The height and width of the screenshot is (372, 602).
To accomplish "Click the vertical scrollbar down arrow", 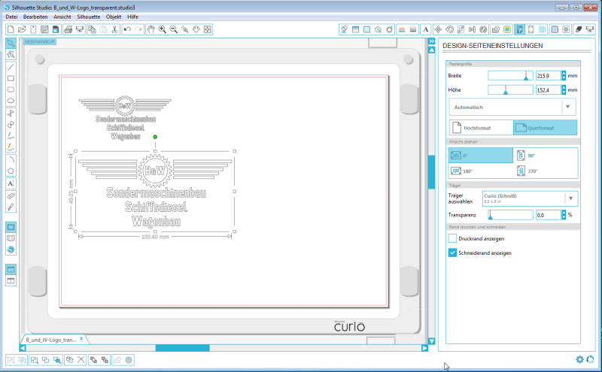I will (x=431, y=341).
